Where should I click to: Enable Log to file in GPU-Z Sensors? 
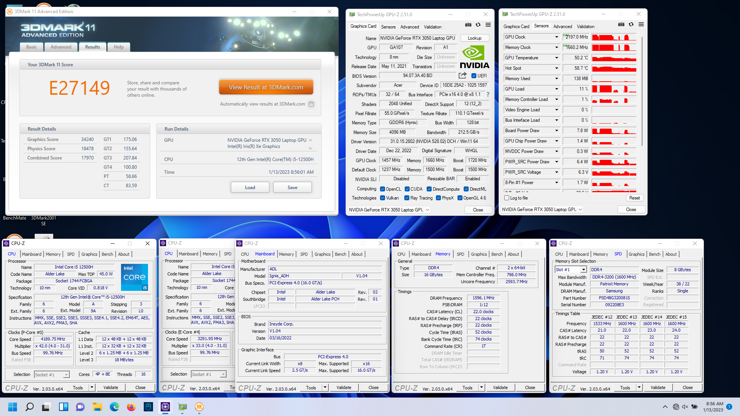[507, 198]
